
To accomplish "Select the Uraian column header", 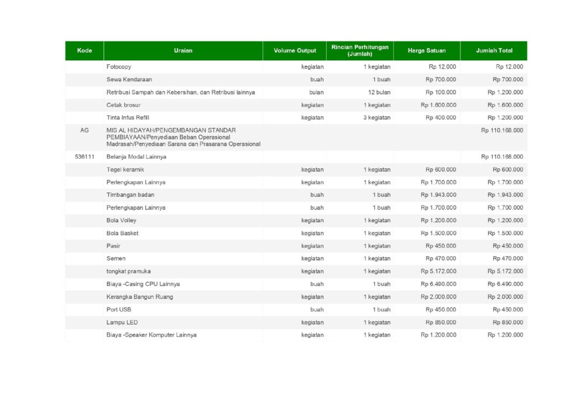I will (183, 50).
